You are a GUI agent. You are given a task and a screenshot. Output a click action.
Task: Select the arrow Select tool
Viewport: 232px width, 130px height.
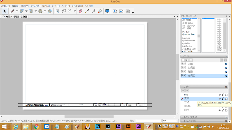5,11
